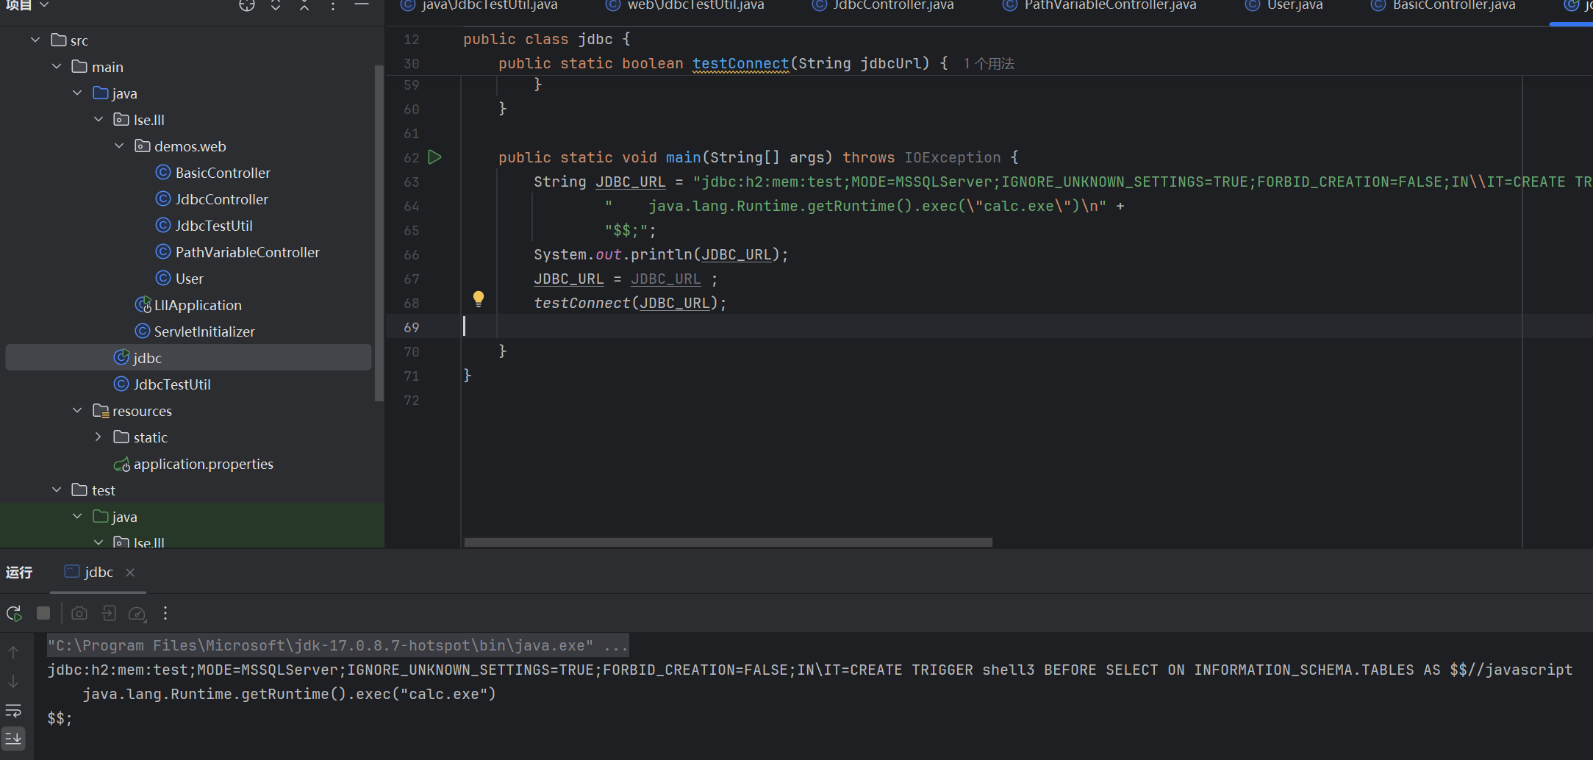1593x760 pixels.
Task: Collapse the java folder under test
Action: [77, 516]
